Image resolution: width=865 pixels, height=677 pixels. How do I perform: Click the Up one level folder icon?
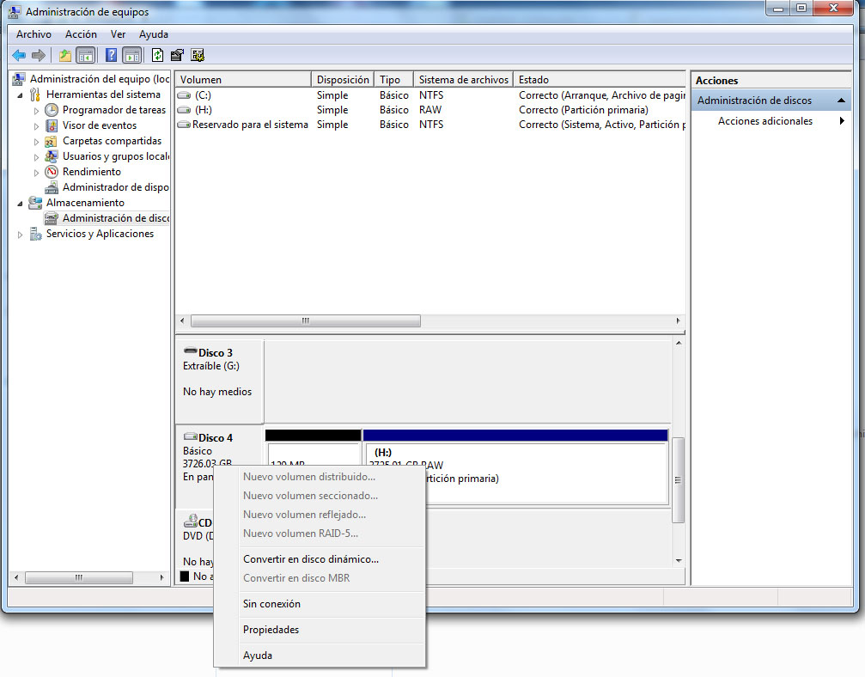(x=65, y=55)
